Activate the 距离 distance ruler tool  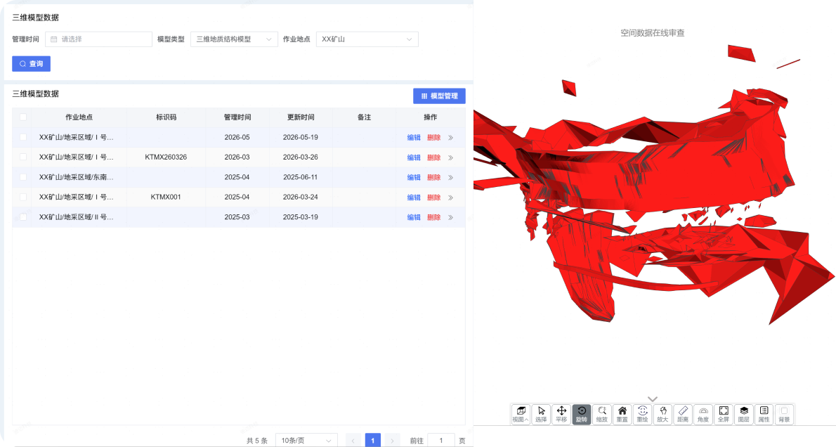pyautogui.click(x=683, y=414)
